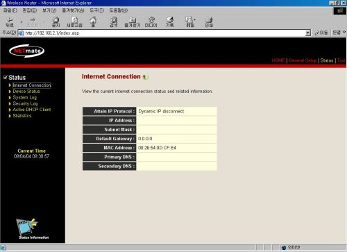Open Active DHCP Client page
This screenshot has width=347, height=252.
point(32,110)
